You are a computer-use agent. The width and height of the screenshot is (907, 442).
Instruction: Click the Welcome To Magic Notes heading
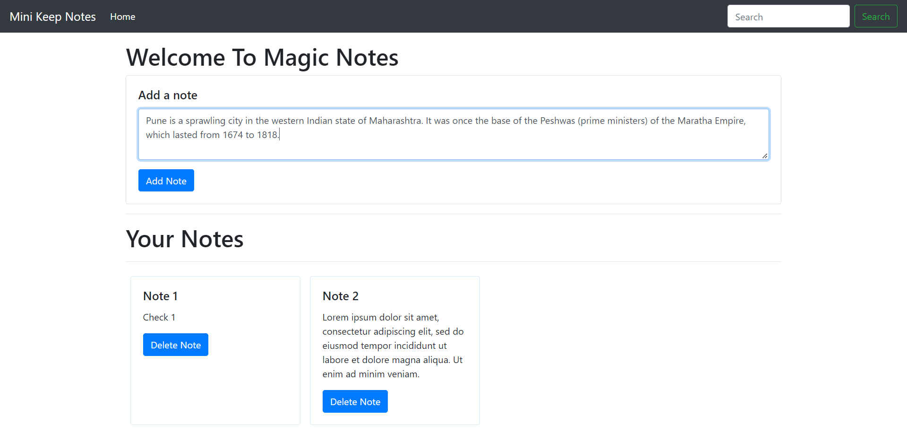[x=262, y=58]
